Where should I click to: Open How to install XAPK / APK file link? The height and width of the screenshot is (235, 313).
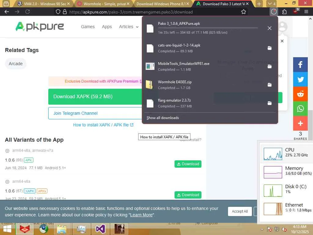pyautogui.click(x=103, y=125)
